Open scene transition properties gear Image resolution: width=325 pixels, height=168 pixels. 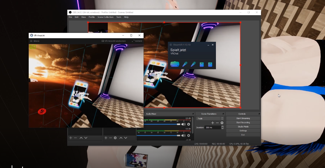click(x=222, y=123)
